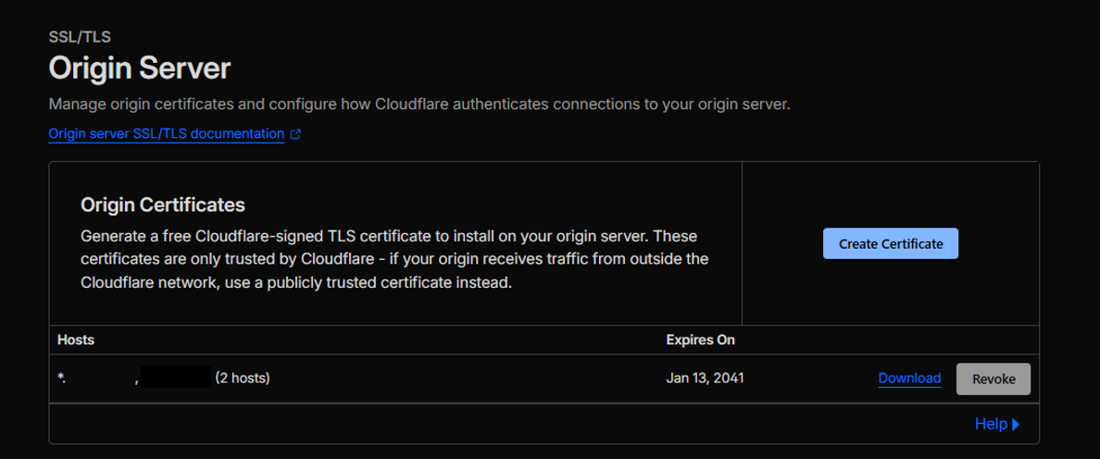Click the empty footer area left of Help
This screenshot has height=459, width=1100.
tap(463, 424)
